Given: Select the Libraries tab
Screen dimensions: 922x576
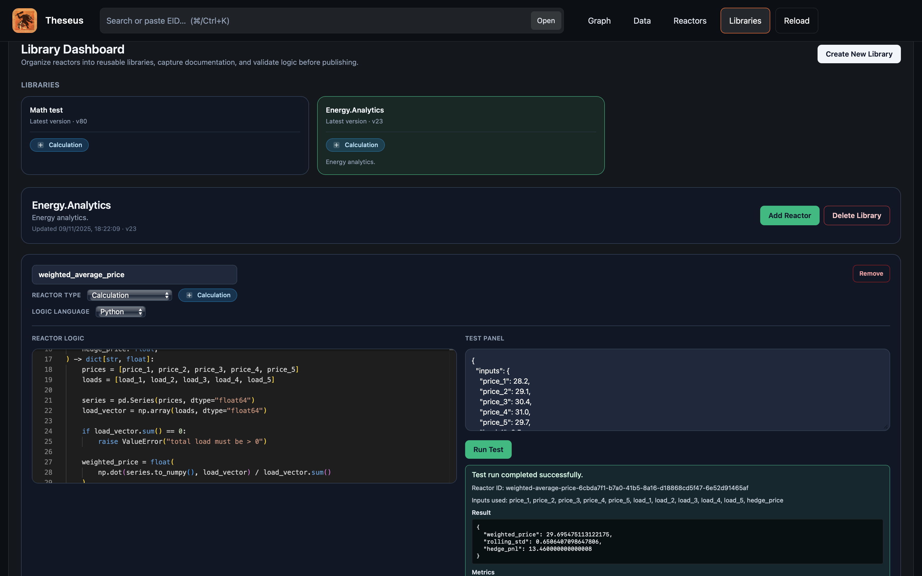Looking at the screenshot, I should tap(745, 21).
